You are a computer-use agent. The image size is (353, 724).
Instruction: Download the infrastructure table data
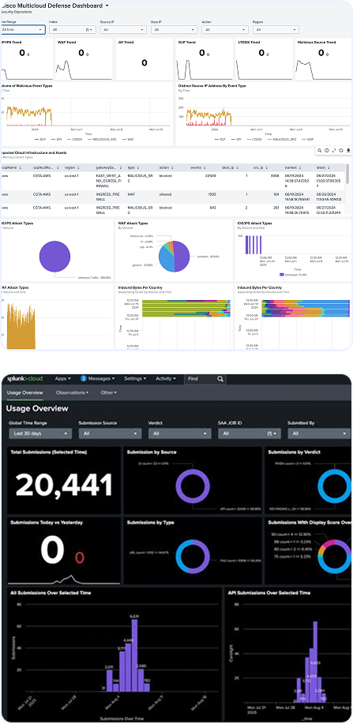pos(348,151)
